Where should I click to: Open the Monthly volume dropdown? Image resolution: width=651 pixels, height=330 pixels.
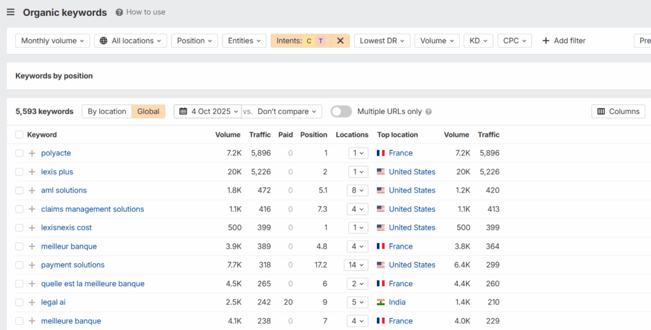click(53, 41)
